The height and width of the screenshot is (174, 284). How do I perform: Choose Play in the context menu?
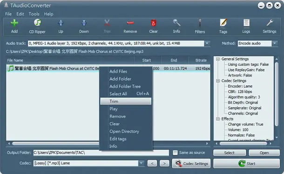[126, 109]
